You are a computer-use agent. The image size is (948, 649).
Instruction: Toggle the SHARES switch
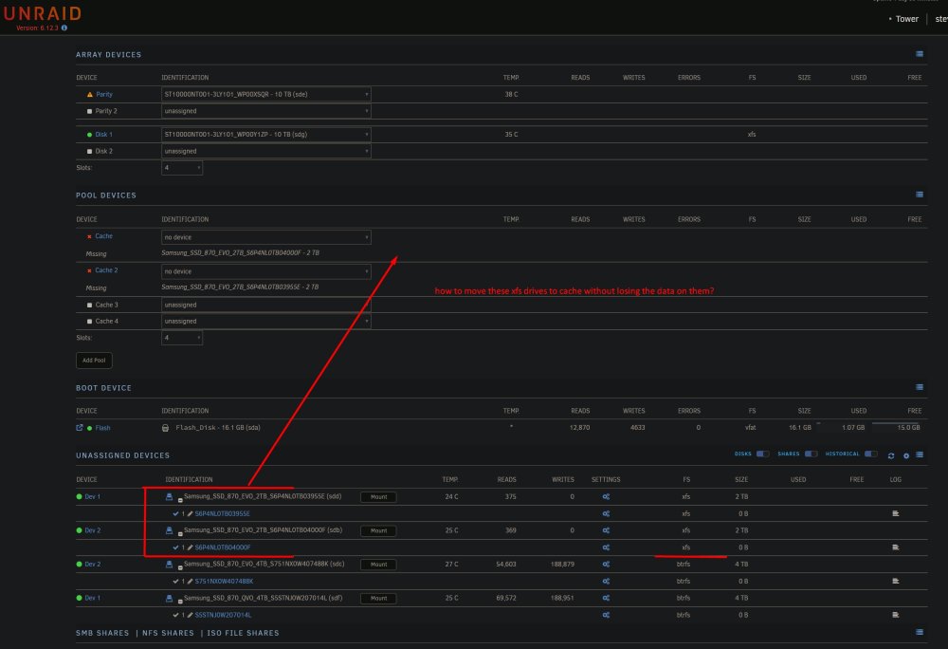811,454
